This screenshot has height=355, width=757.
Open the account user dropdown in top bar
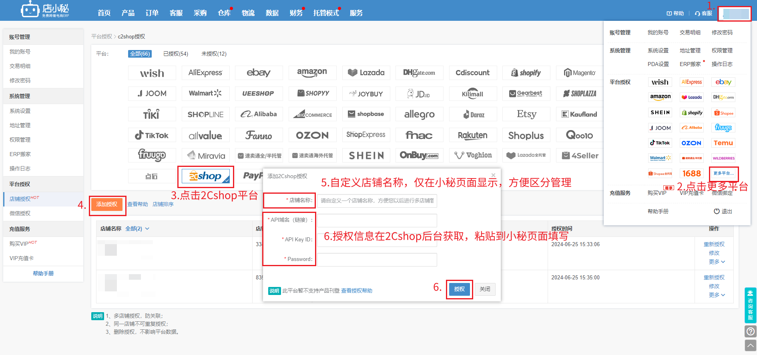pyautogui.click(x=735, y=14)
